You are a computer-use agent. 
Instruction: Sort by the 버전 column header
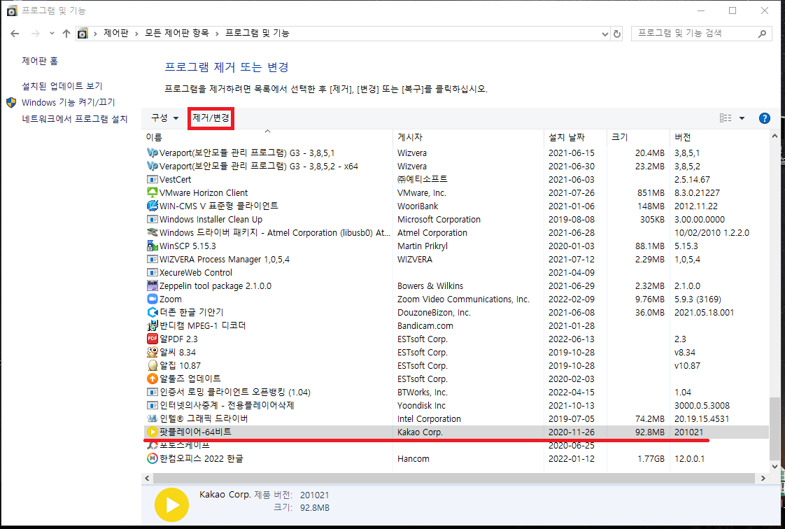pos(719,136)
